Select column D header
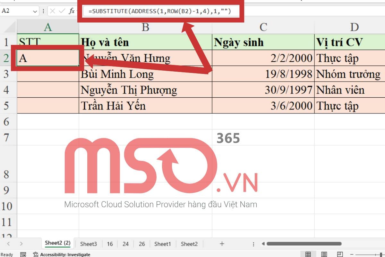This screenshot has width=385, height=257. (x=350, y=27)
